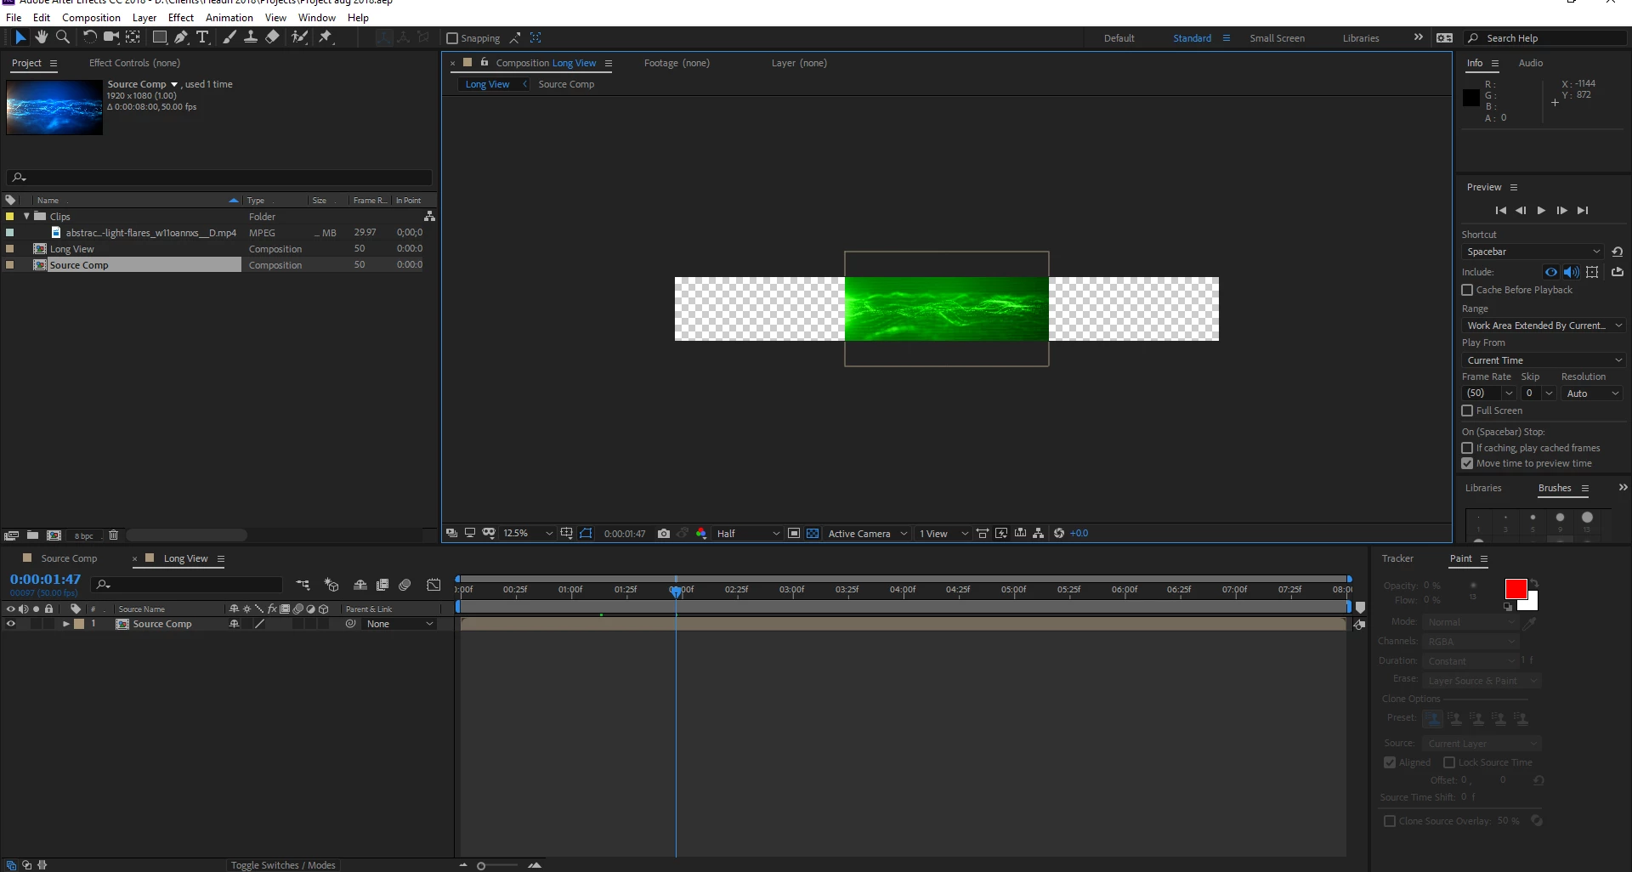Click the region of interest icon in viewer
This screenshot has height=872, width=1632.
coord(793,534)
